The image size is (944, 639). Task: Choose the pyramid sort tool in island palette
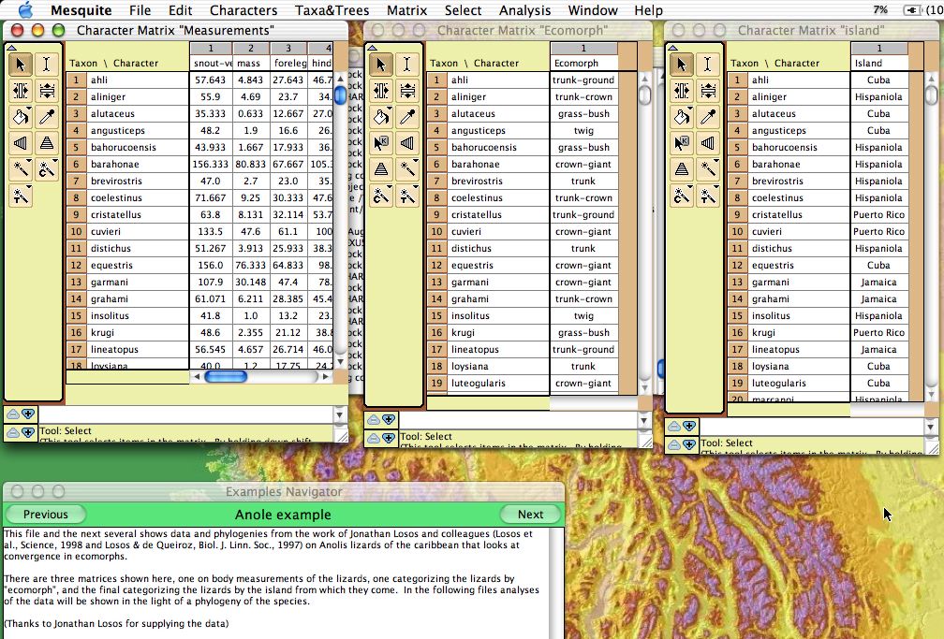[x=681, y=169]
